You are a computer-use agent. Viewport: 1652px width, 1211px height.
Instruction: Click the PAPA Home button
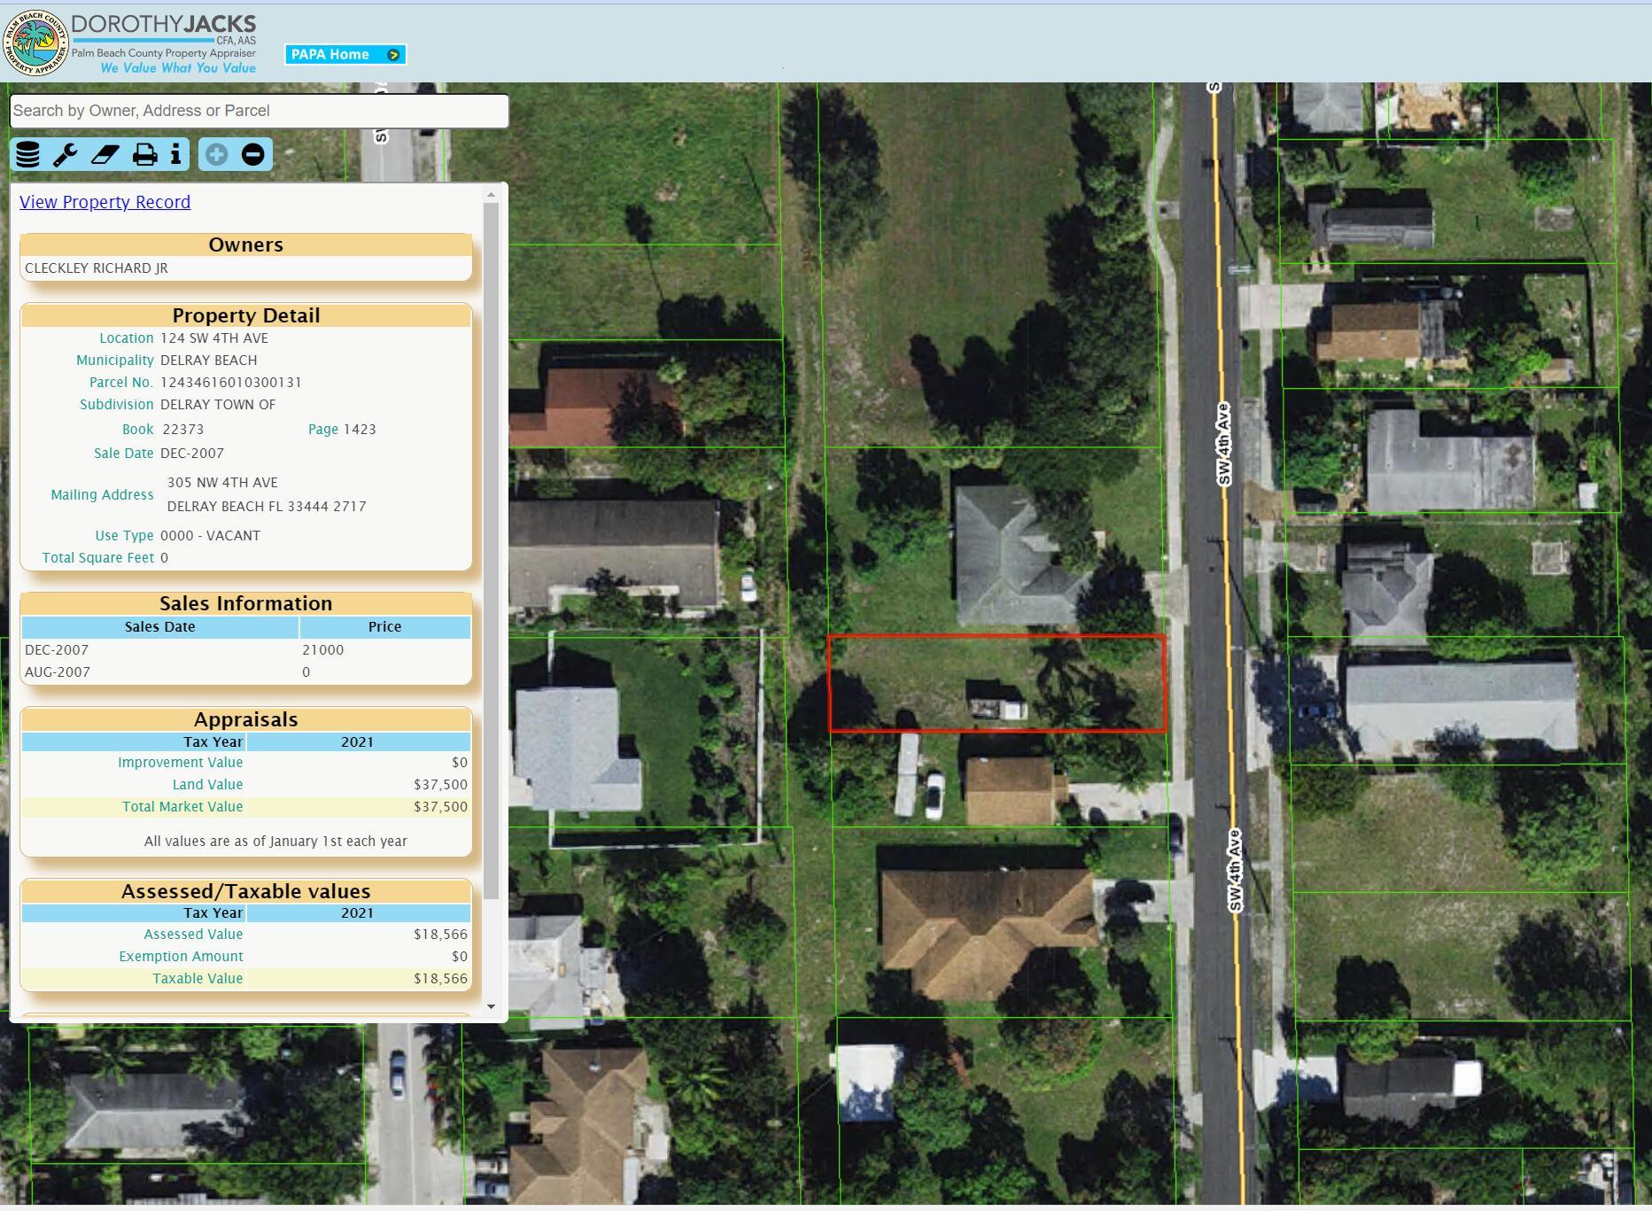[x=345, y=55]
